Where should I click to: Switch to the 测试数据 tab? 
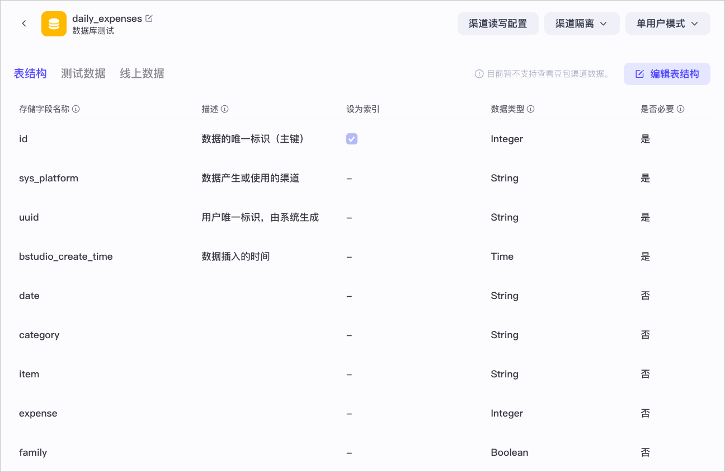[x=83, y=73]
